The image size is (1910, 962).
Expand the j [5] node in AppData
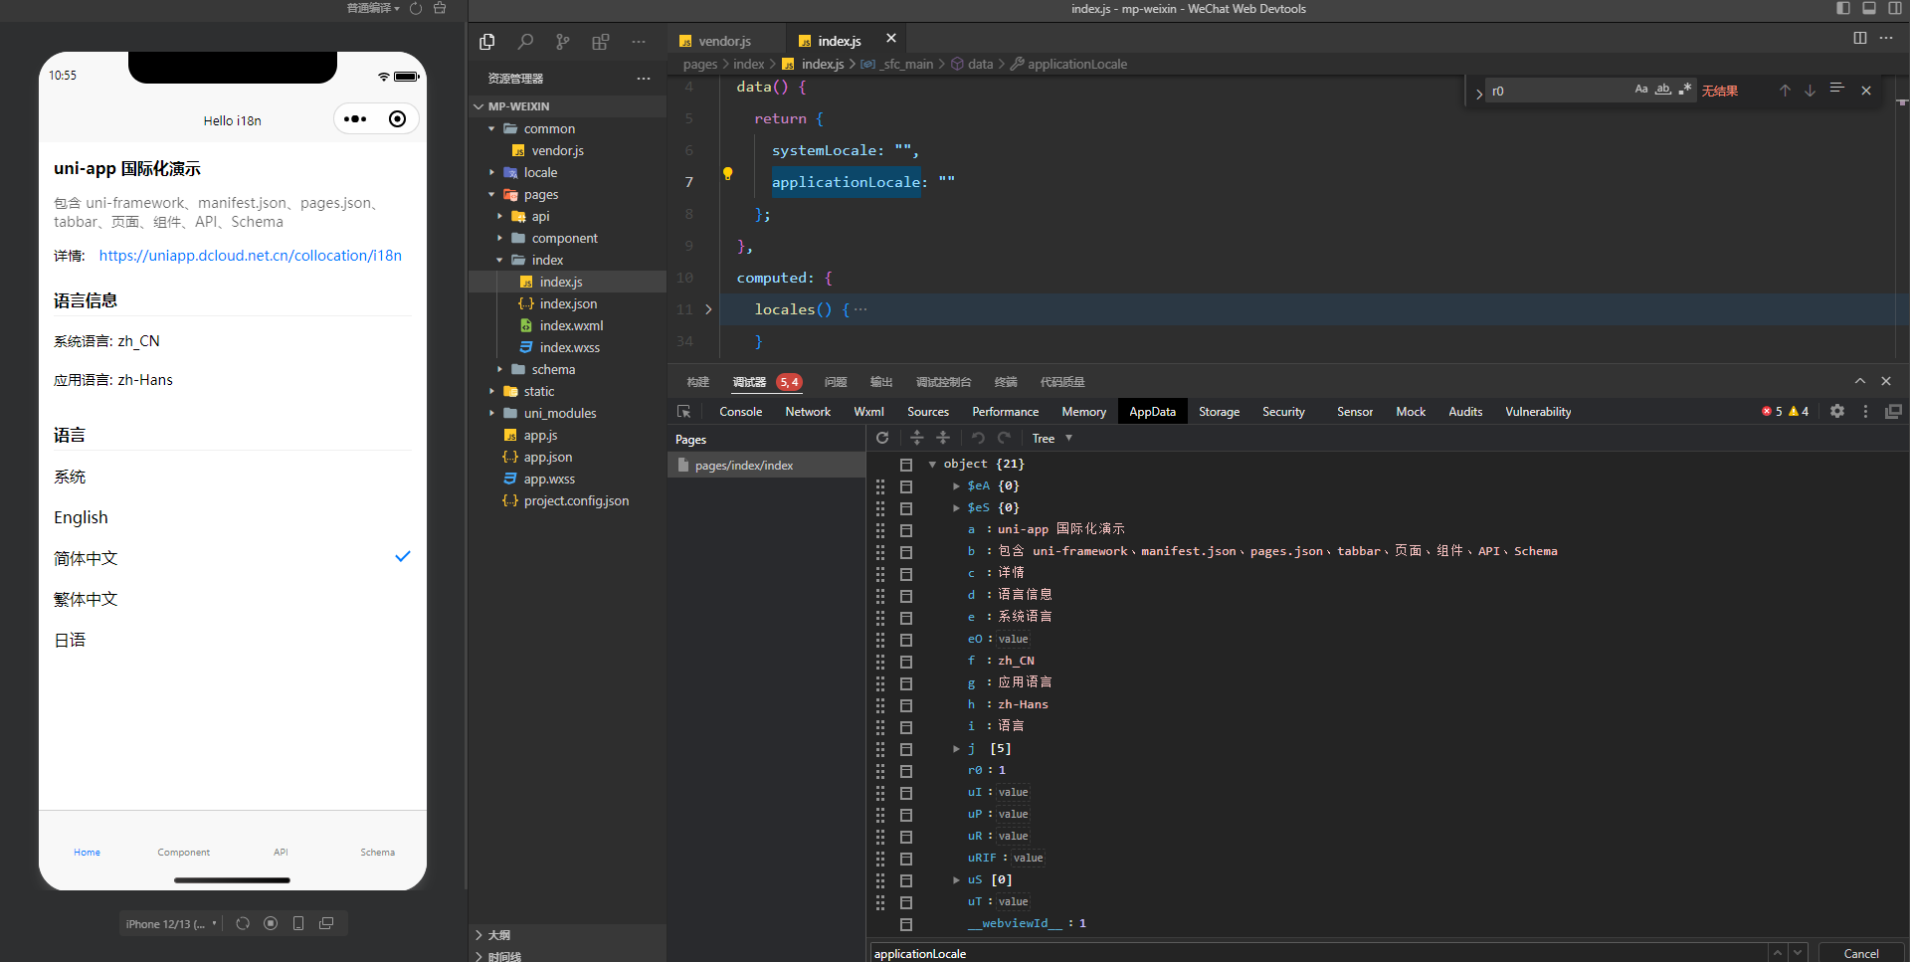pyautogui.click(x=956, y=749)
